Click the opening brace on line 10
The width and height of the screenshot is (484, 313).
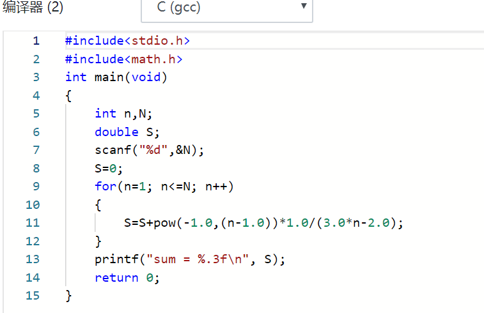(x=98, y=205)
